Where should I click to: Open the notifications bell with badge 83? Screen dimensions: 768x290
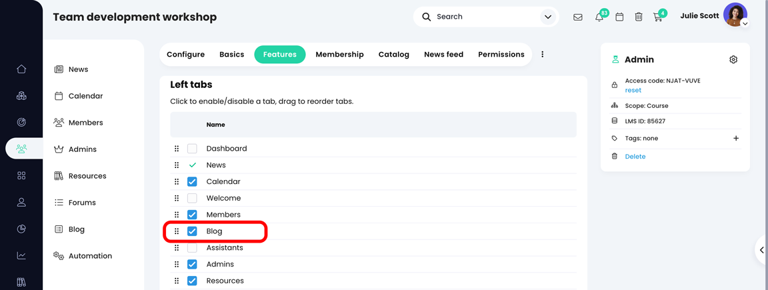(x=599, y=17)
